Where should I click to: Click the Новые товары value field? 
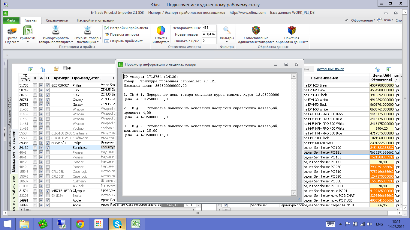coord(209,34)
